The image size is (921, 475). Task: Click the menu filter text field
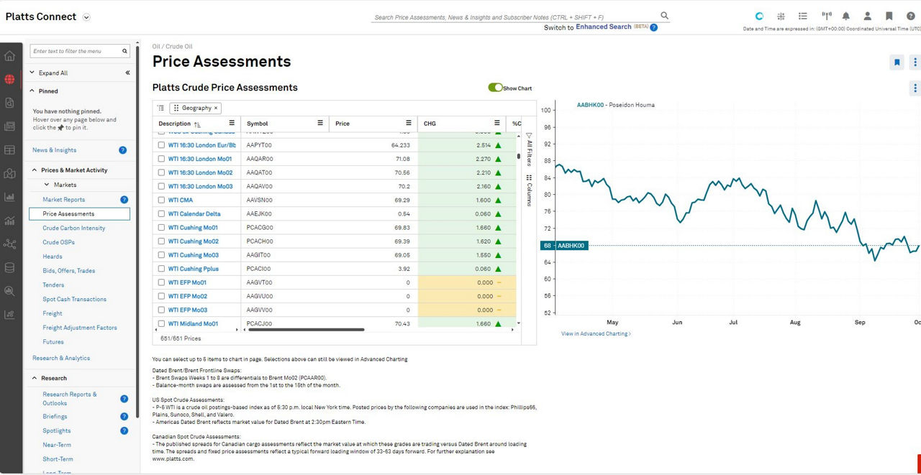[x=76, y=51]
